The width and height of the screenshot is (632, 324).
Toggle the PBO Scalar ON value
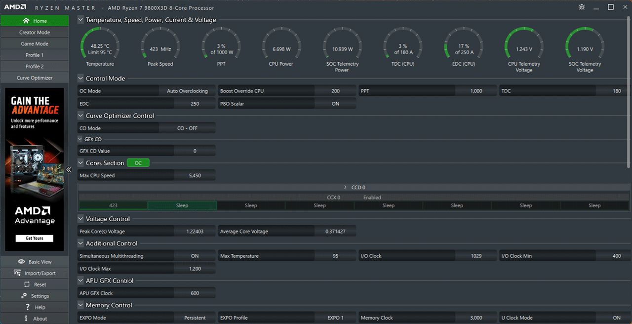pos(335,104)
